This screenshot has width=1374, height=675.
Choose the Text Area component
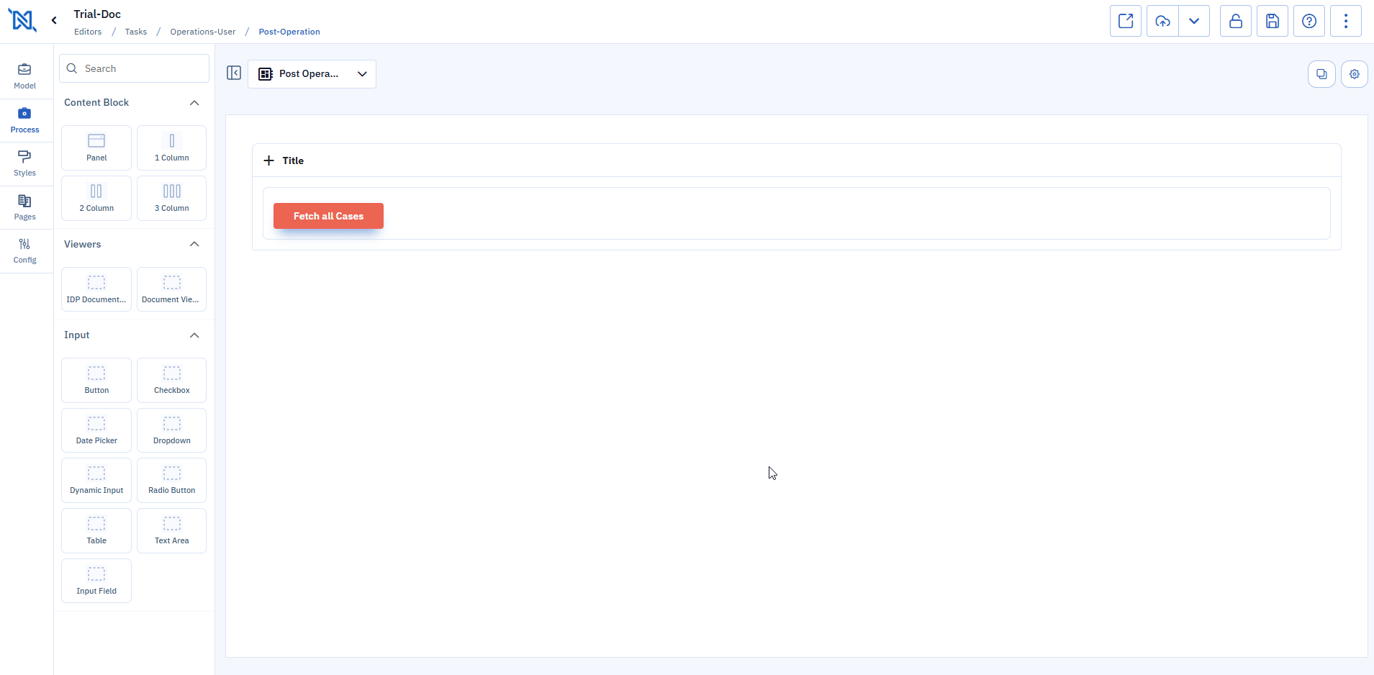coord(172,530)
